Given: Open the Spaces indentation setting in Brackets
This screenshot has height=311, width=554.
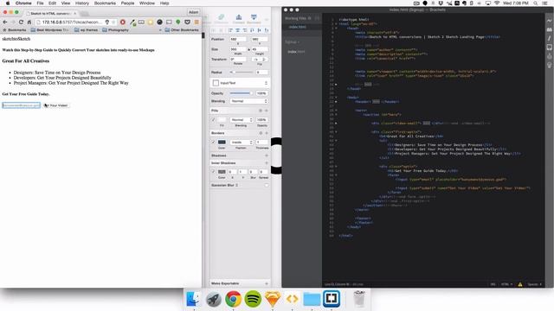Looking at the screenshot, I should tap(535, 284).
